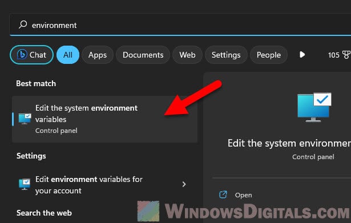Open 'Edit the system environment variables' result
Image resolution: width=351 pixels, height=223 pixels.
(x=105, y=119)
